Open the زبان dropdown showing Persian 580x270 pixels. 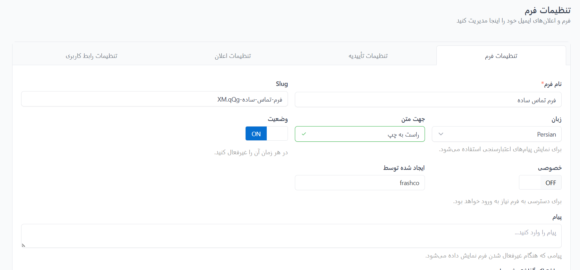pyautogui.click(x=496, y=134)
